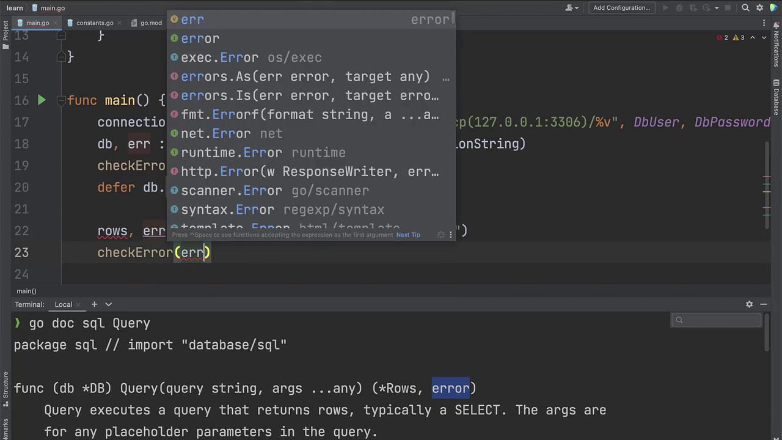Image resolution: width=782 pixels, height=440 pixels.
Task: Click the main() breadcrumb below editor
Action: pyautogui.click(x=26, y=291)
